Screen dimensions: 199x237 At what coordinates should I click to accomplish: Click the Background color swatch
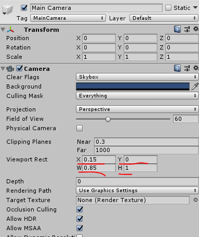[132, 86]
